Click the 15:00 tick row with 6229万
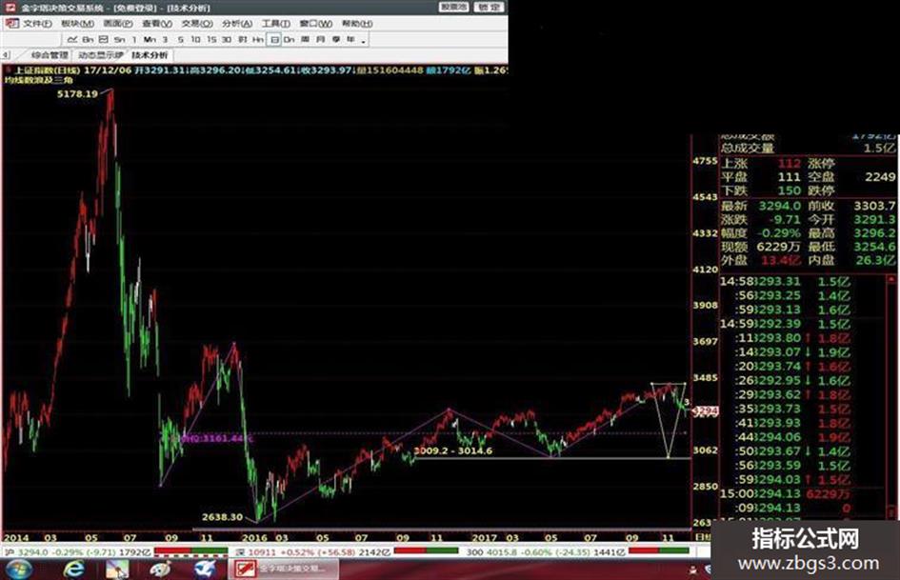 click(787, 494)
